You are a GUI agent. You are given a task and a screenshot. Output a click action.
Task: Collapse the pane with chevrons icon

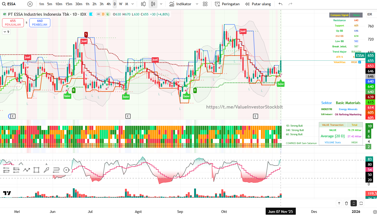[x=354, y=203]
